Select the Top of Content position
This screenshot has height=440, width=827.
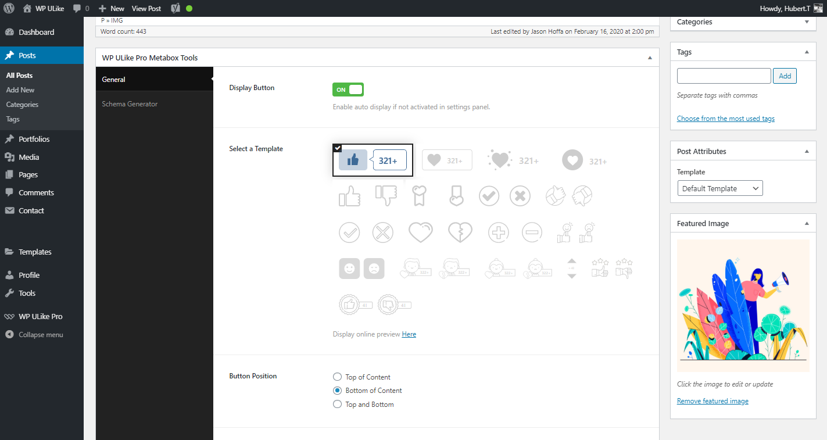pos(337,377)
